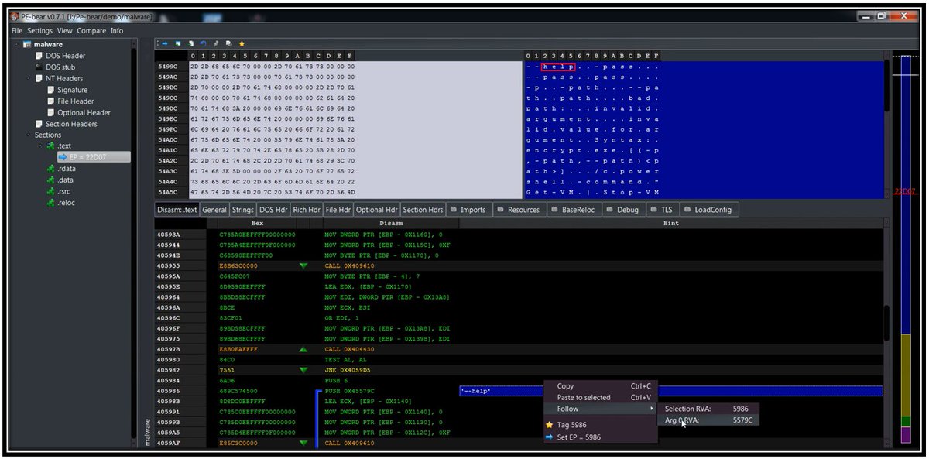The image size is (929, 459).
Task: Open the File menu
Action: click(x=17, y=31)
